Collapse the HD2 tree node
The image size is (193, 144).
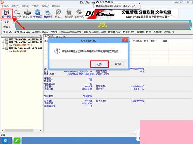[4, 48]
